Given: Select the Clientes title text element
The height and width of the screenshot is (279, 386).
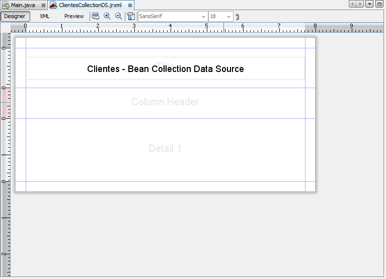Looking at the screenshot, I should 165,69.
